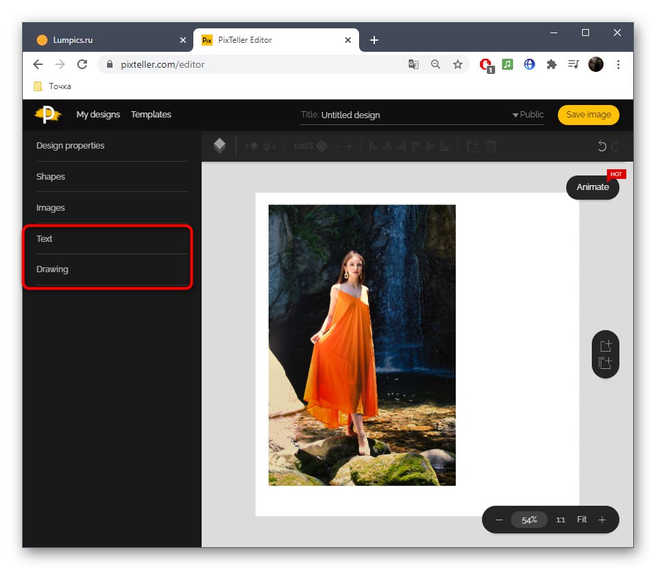Screen dimensions: 656x570
Task: Open the Public visibility dropdown
Action: click(x=528, y=115)
